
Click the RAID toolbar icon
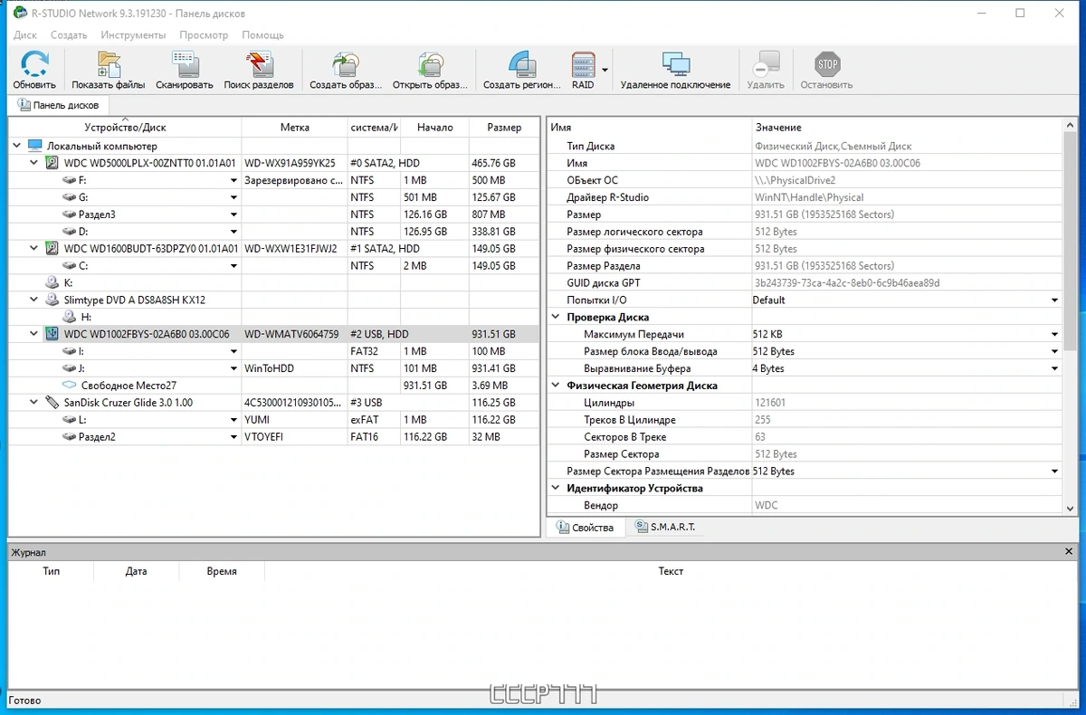point(583,65)
